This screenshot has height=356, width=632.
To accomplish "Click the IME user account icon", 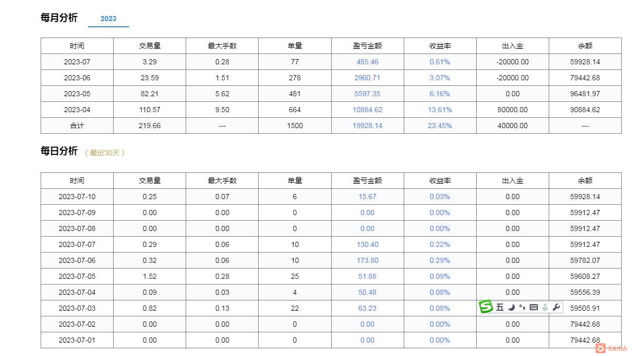I will point(545,308).
